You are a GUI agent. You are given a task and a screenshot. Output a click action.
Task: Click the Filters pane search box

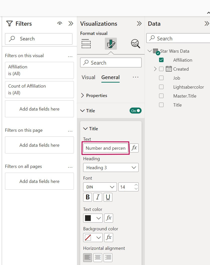pos(39,39)
